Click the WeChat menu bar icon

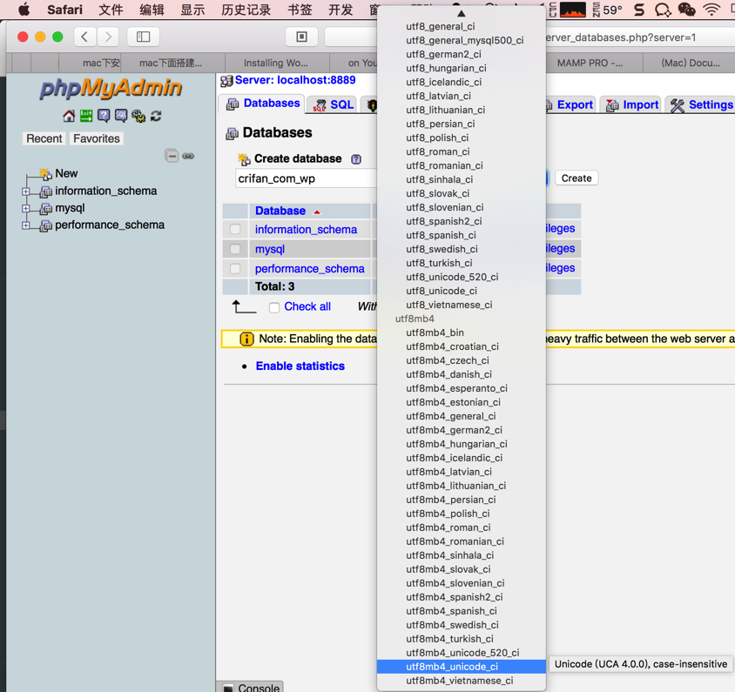(687, 10)
